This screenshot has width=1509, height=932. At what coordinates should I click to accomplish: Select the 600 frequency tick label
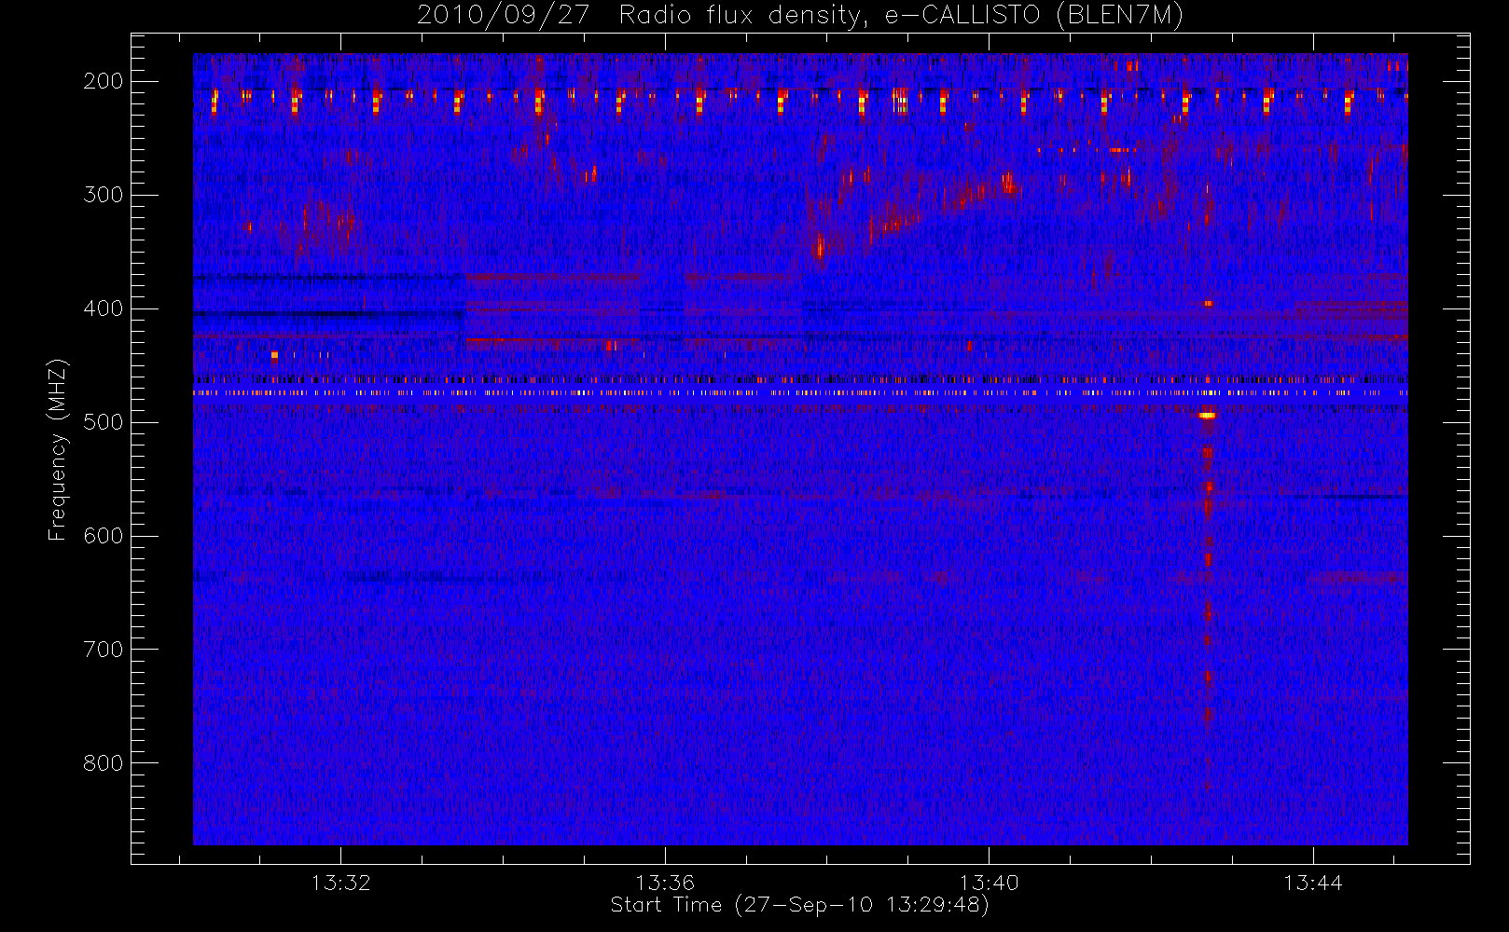pyautogui.click(x=104, y=536)
